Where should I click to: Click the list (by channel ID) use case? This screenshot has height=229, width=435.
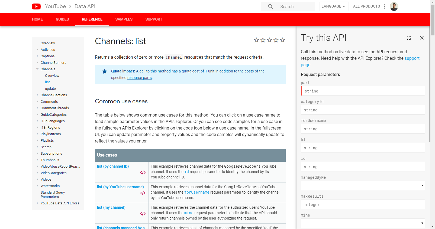(x=113, y=166)
